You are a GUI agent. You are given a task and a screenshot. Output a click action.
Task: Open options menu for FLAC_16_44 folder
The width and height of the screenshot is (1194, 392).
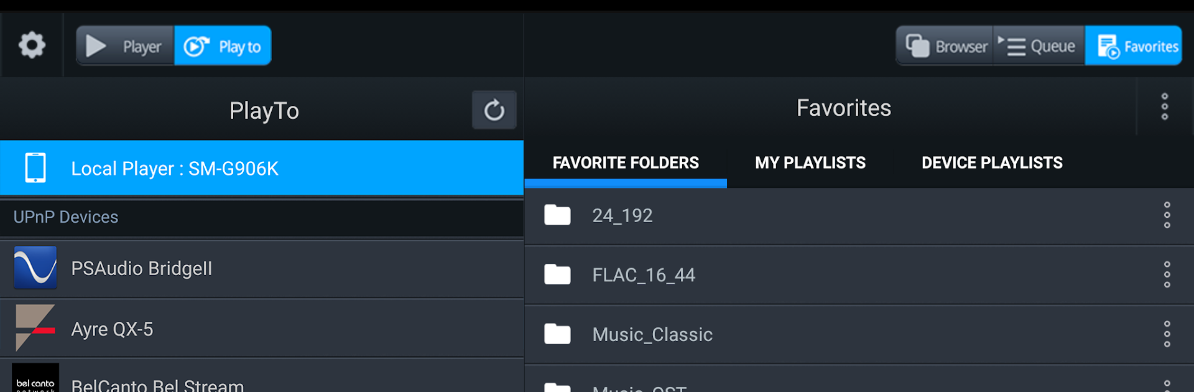pos(1167,274)
